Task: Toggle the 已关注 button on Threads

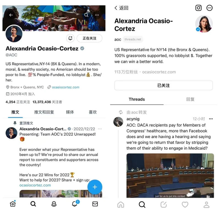Action: (x=163, y=85)
